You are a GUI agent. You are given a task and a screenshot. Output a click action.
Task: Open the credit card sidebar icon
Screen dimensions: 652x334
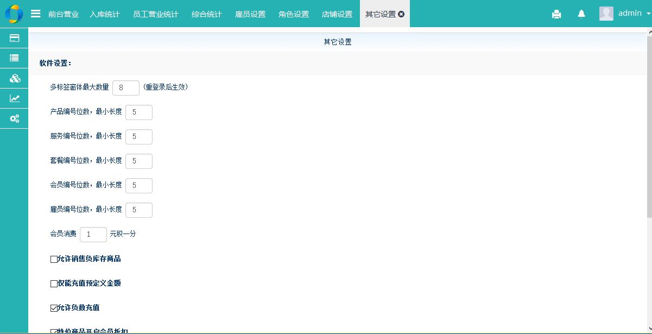[15, 38]
